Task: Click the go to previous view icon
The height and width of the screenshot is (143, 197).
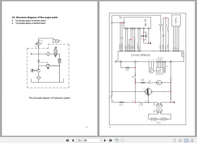Action: 117,140
